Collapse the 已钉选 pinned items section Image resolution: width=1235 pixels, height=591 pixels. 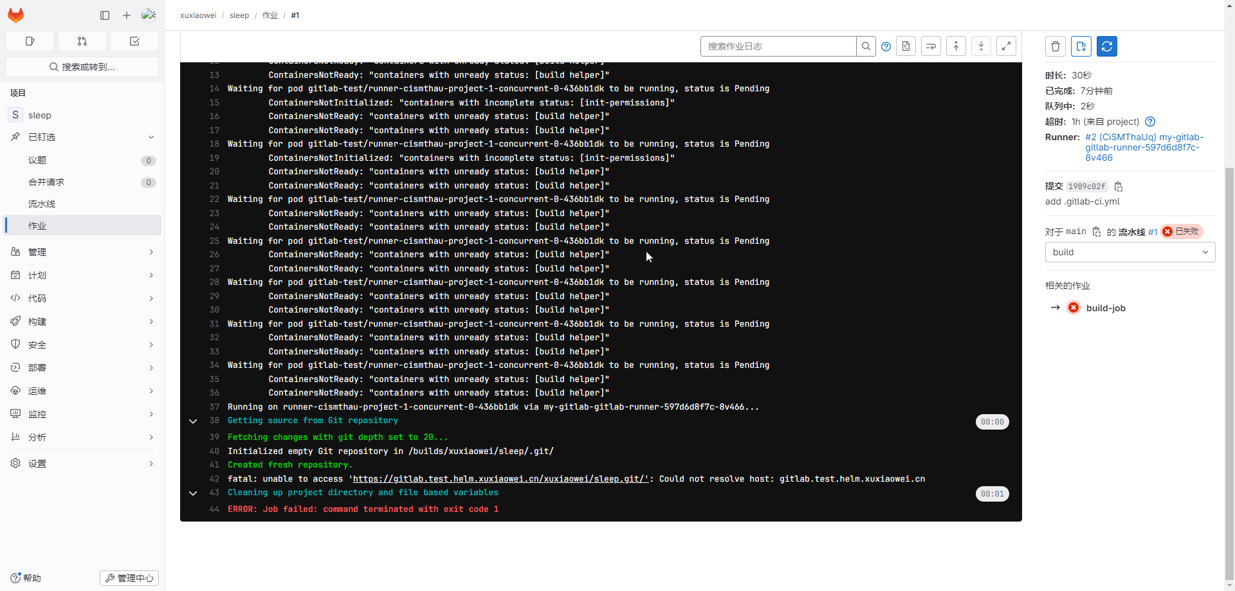[x=151, y=137]
